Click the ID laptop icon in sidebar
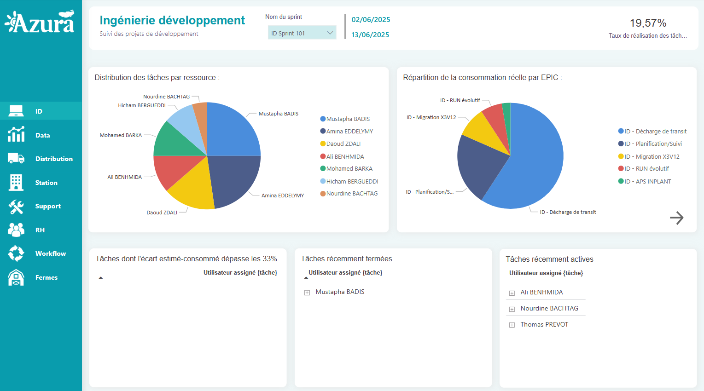 (x=16, y=111)
